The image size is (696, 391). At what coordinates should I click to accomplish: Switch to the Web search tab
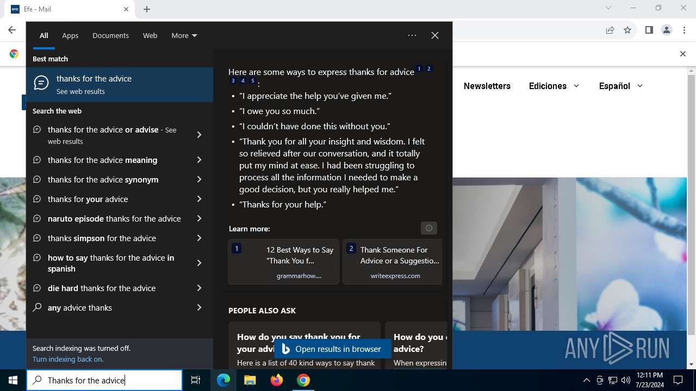150,36
